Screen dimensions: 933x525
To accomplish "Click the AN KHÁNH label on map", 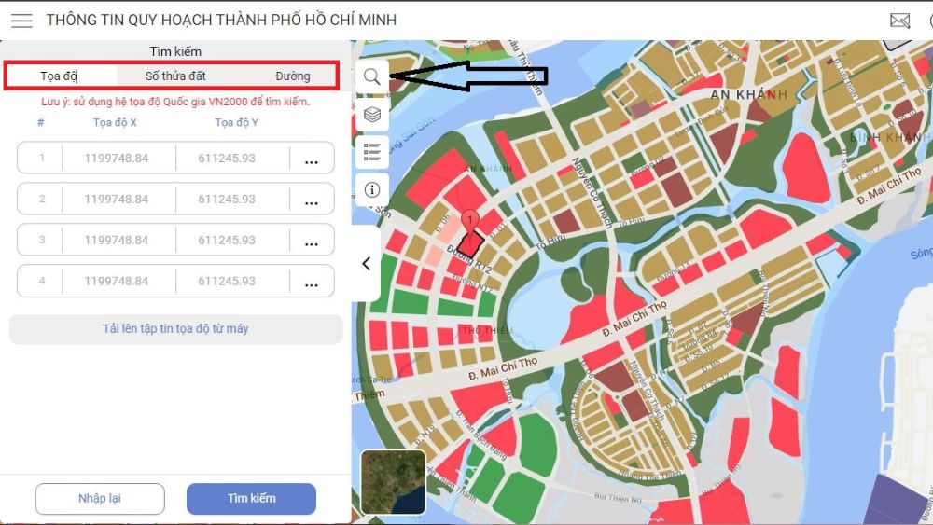I will 748,94.
